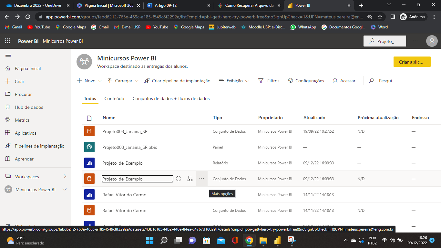Open Metrics from the sidebar
This screenshot has height=248, width=441.
[x=22, y=120]
